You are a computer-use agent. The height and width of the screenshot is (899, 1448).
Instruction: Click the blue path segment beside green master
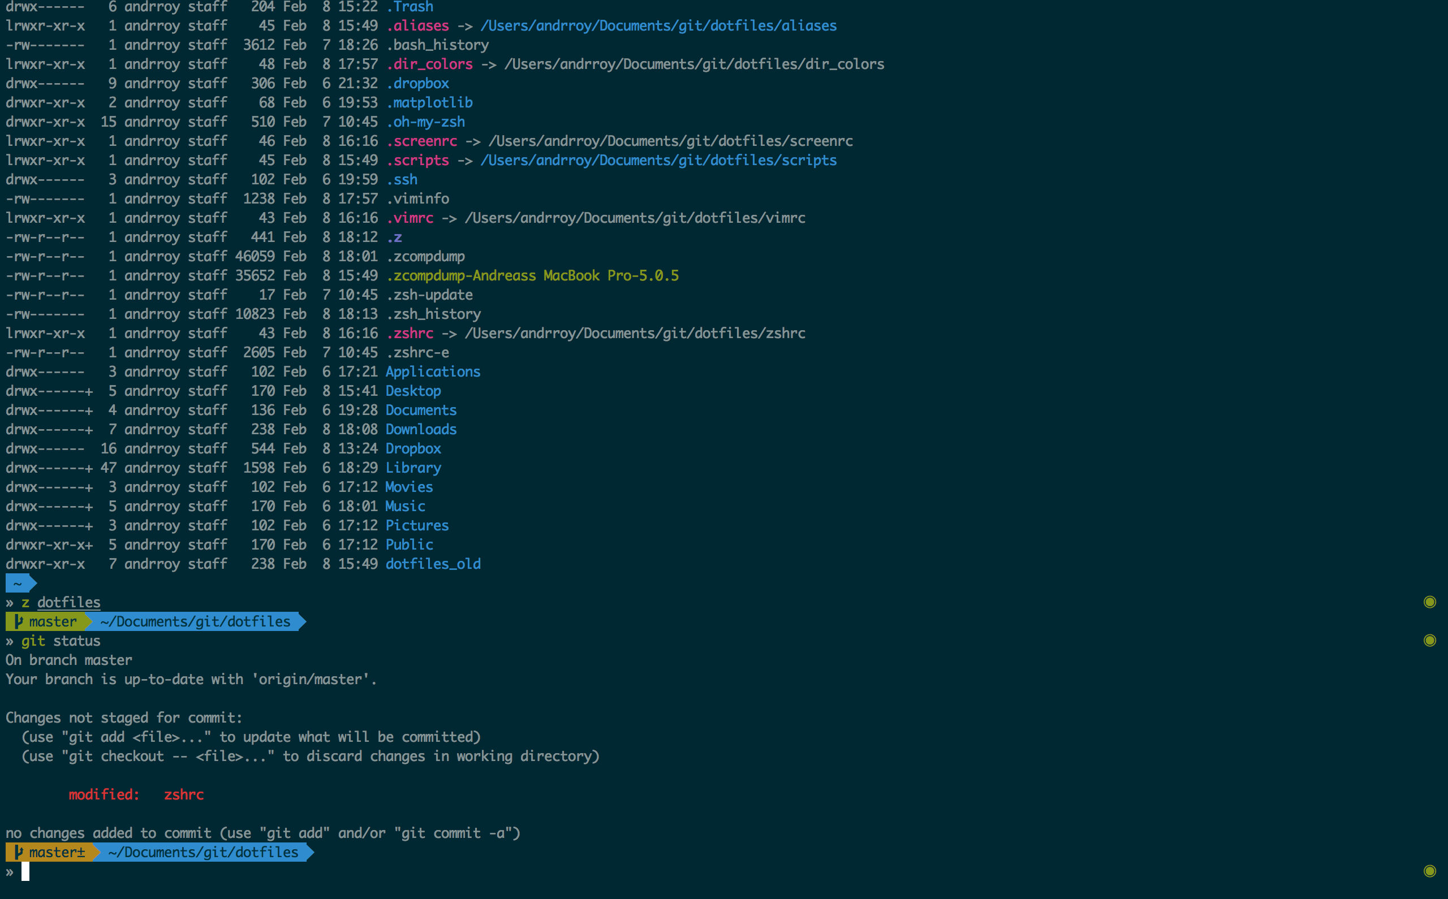click(195, 621)
